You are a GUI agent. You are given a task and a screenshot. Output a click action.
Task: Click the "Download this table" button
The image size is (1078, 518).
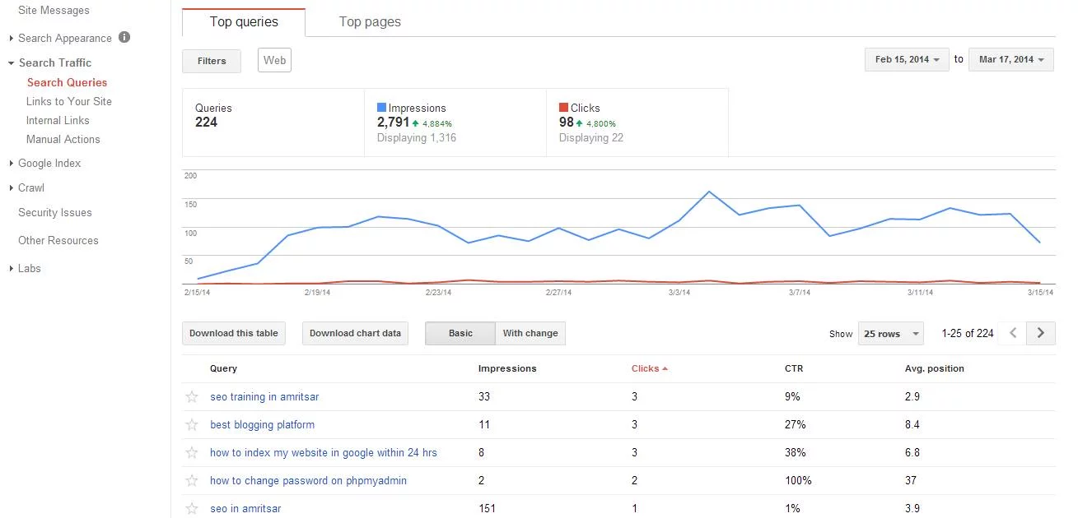[x=234, y=333]
